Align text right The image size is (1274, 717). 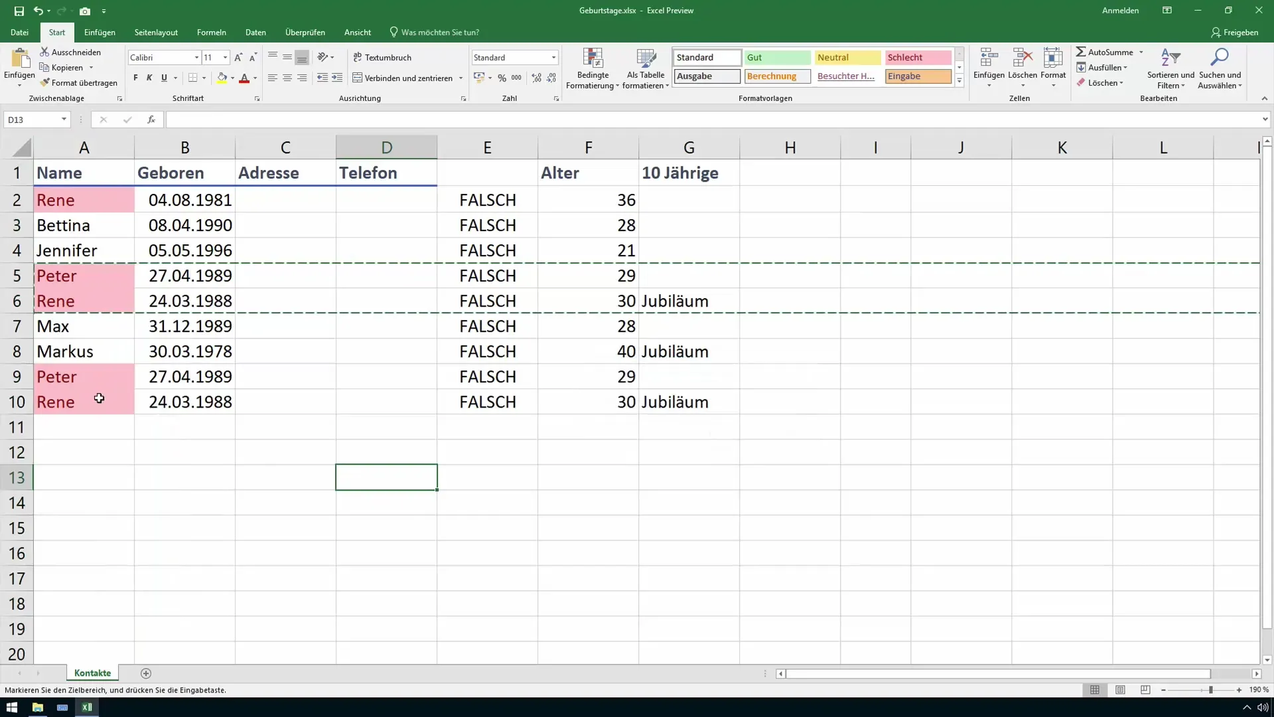click(302, 78)
